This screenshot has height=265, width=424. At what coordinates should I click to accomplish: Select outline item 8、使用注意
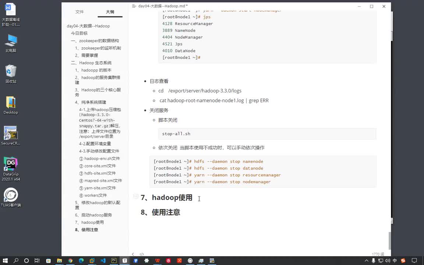click(86, 230)
